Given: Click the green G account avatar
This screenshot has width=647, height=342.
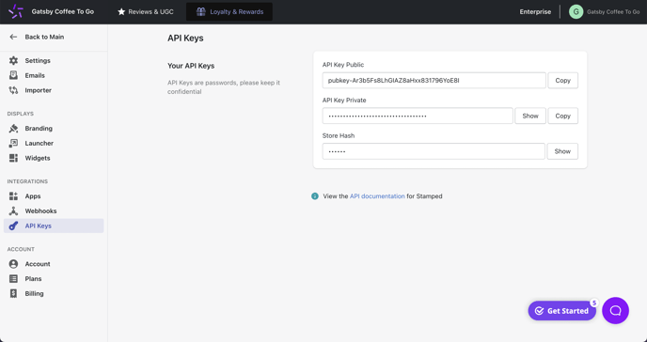Looking at the screenshot, I should click(x=576, y=11).
